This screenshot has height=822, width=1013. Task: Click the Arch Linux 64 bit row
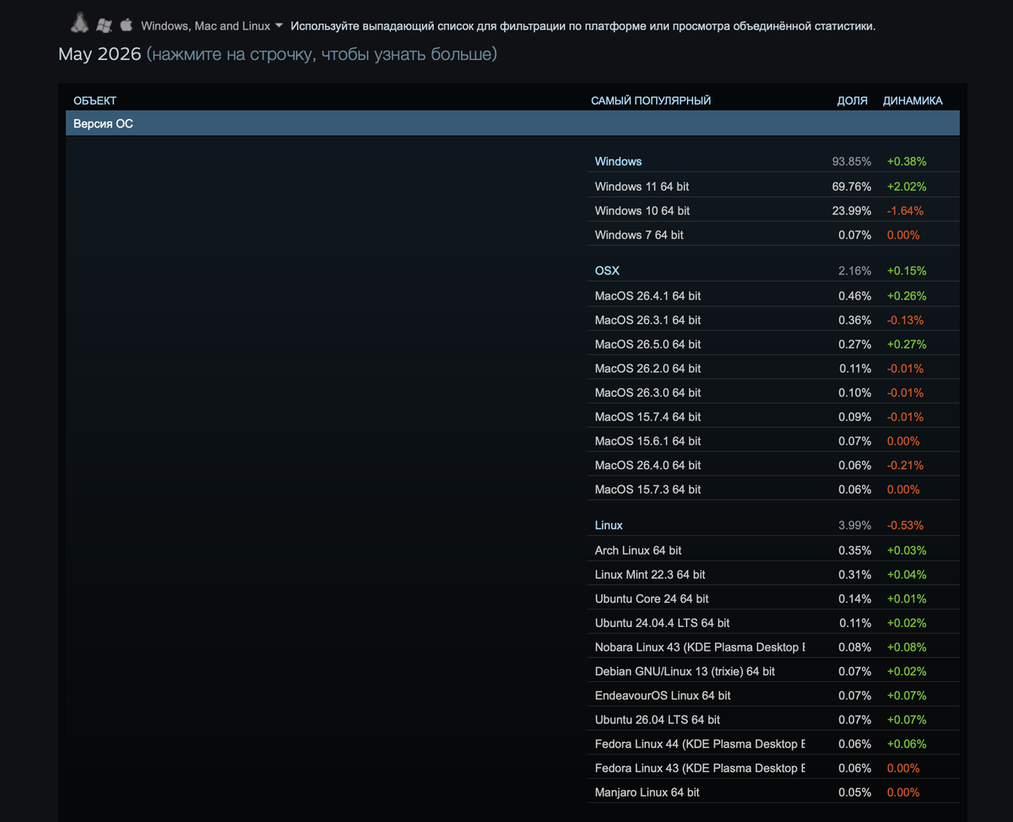click(x=773, y=550)
